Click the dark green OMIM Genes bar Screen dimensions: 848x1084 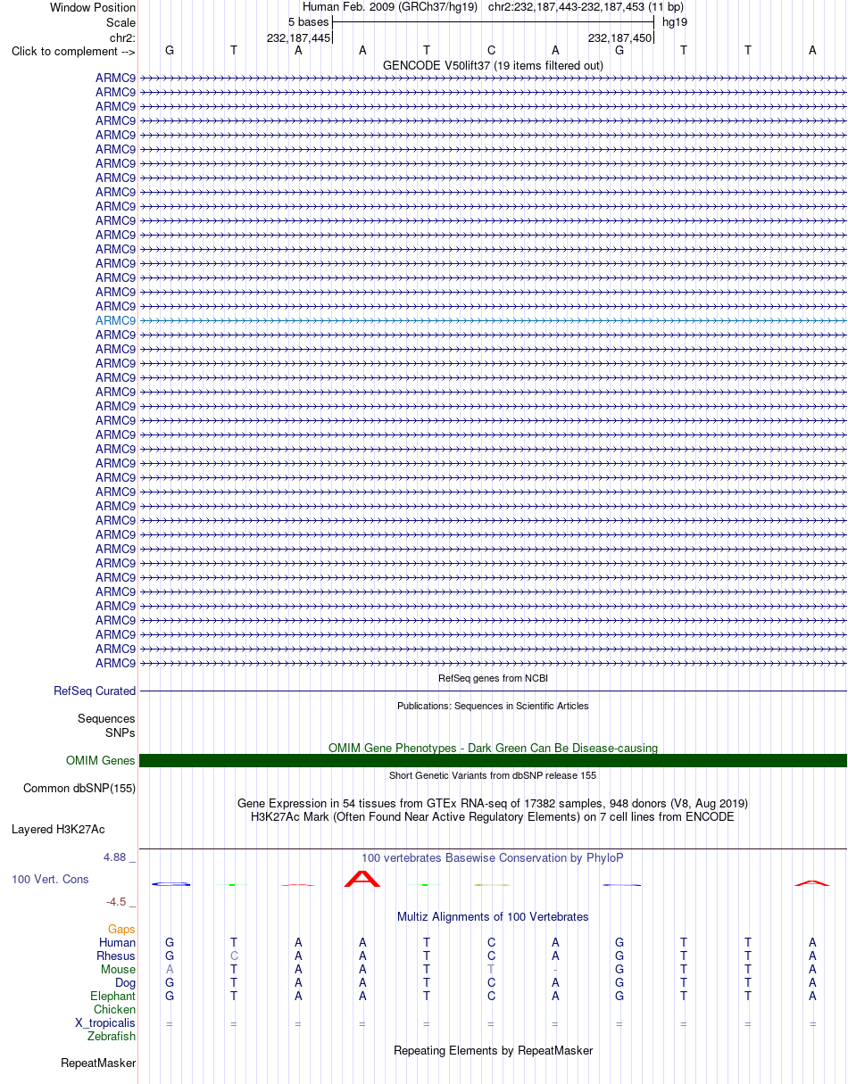coord(493,760)
